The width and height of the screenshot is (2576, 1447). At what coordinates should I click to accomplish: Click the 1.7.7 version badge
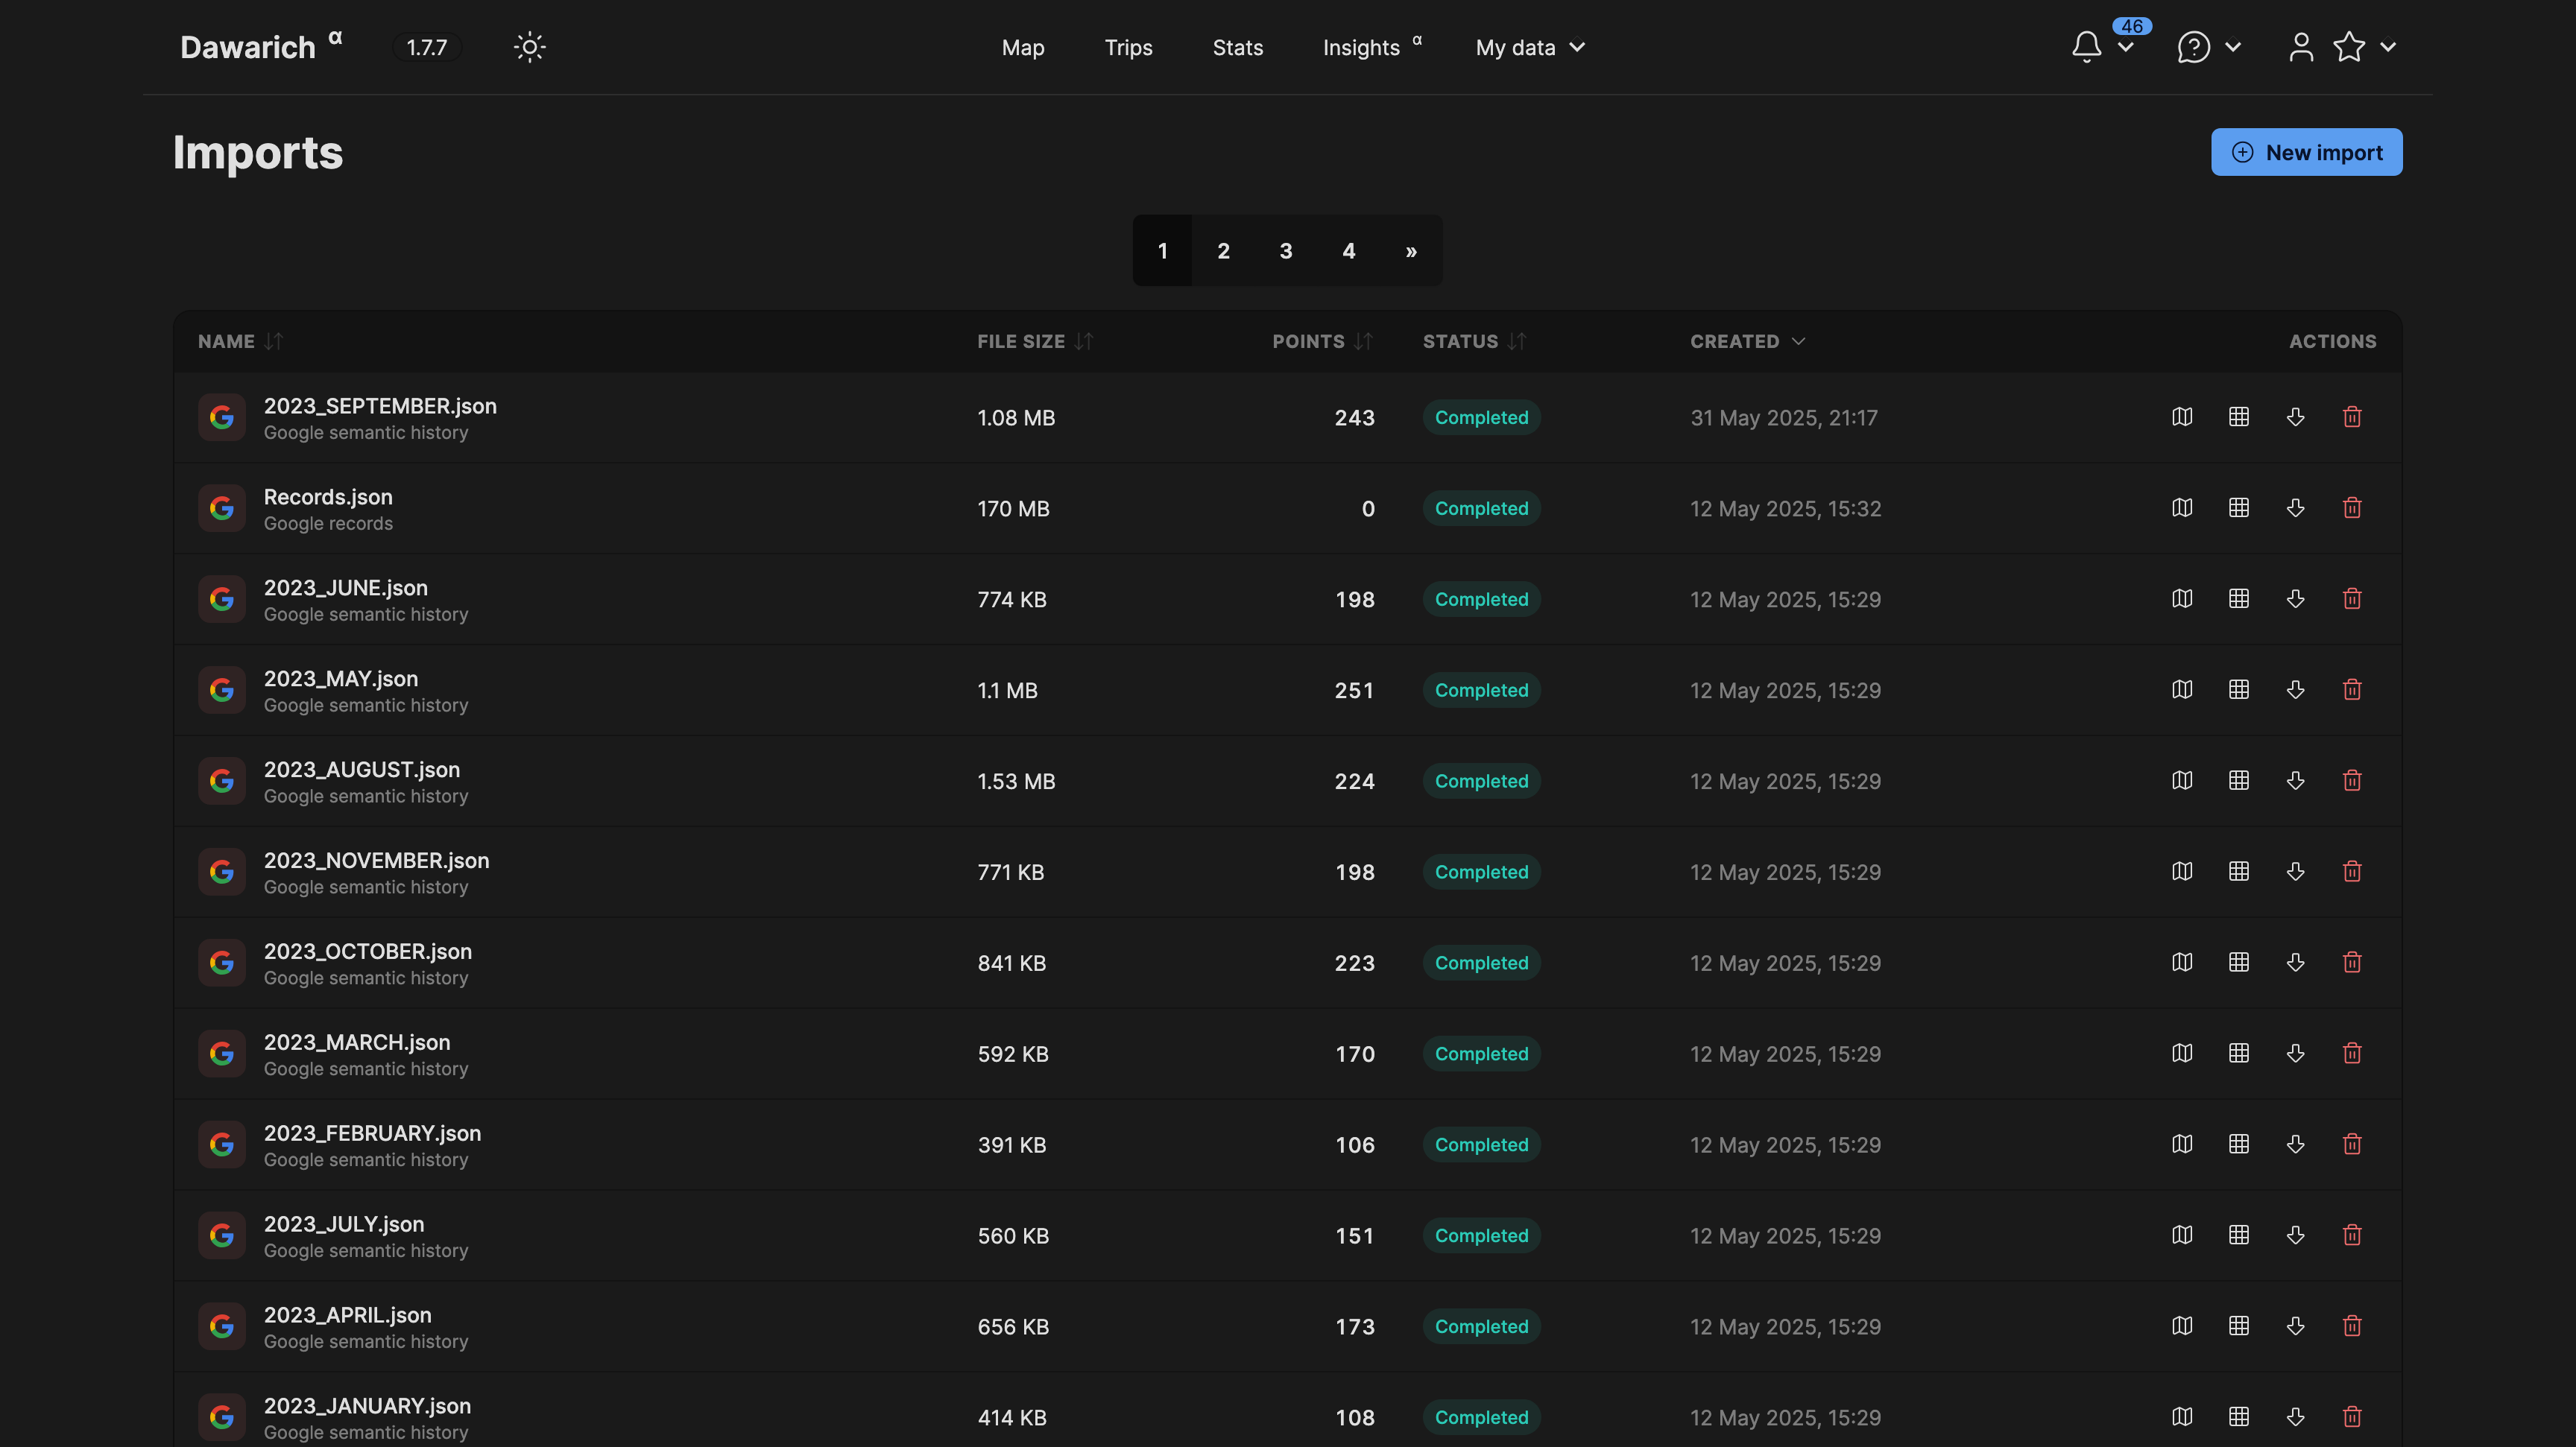click(x=426, y=47)
